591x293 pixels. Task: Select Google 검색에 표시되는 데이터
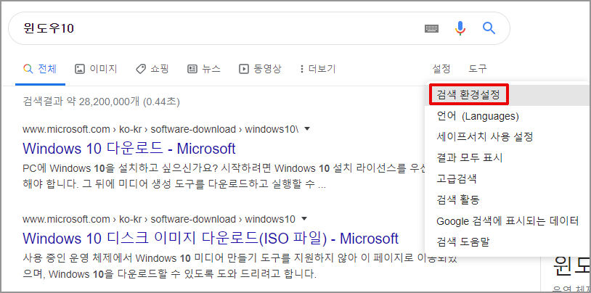tap(508, 220)
